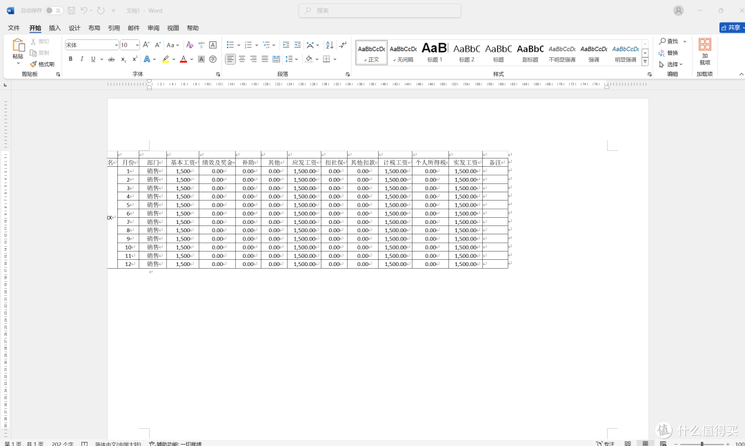Click the user account avatar
Screen dimensions: 745x446
pos(679,10)
